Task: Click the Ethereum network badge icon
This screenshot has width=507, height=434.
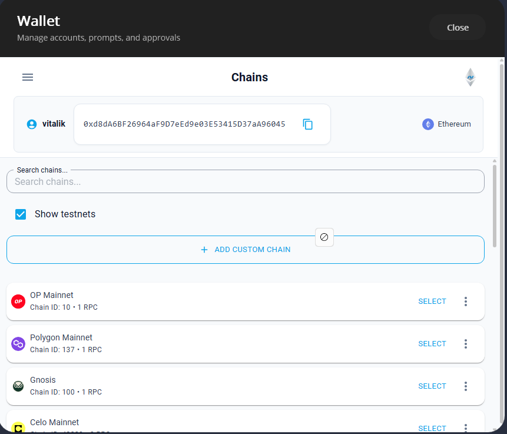Action: click(x=428, y=124)
